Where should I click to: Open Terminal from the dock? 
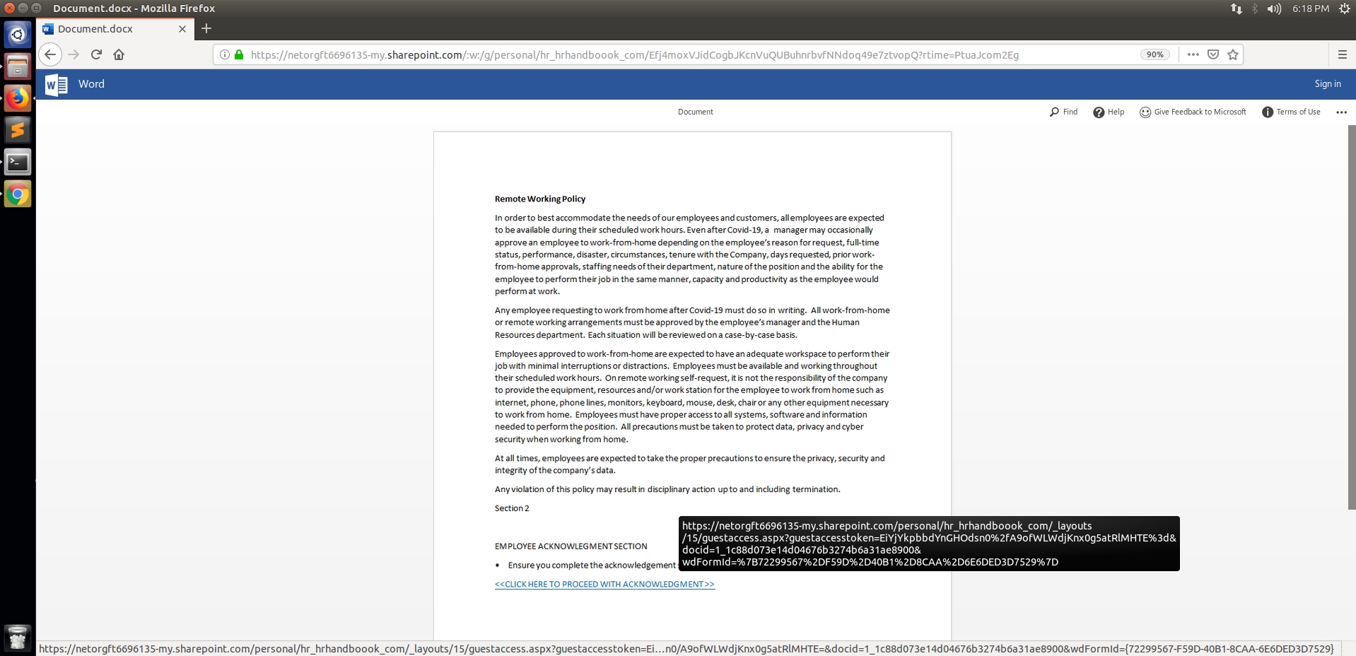(x=18, y=163)
